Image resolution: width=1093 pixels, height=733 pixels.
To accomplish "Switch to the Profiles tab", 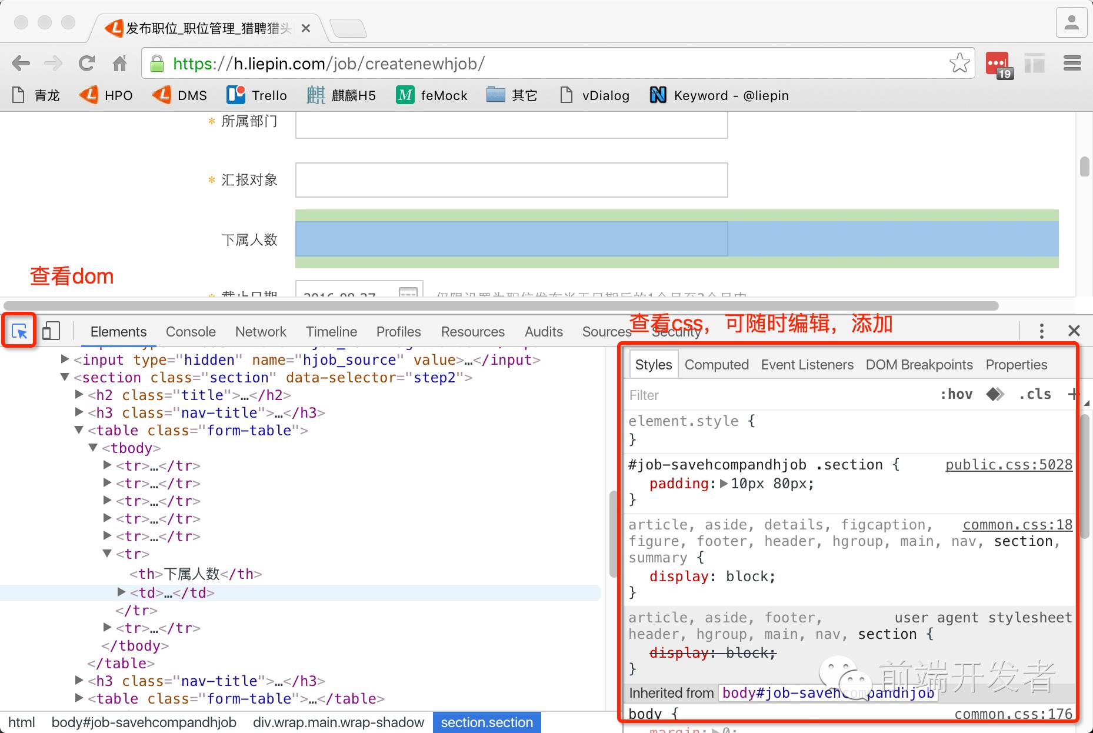I will (x=398, y=332).
